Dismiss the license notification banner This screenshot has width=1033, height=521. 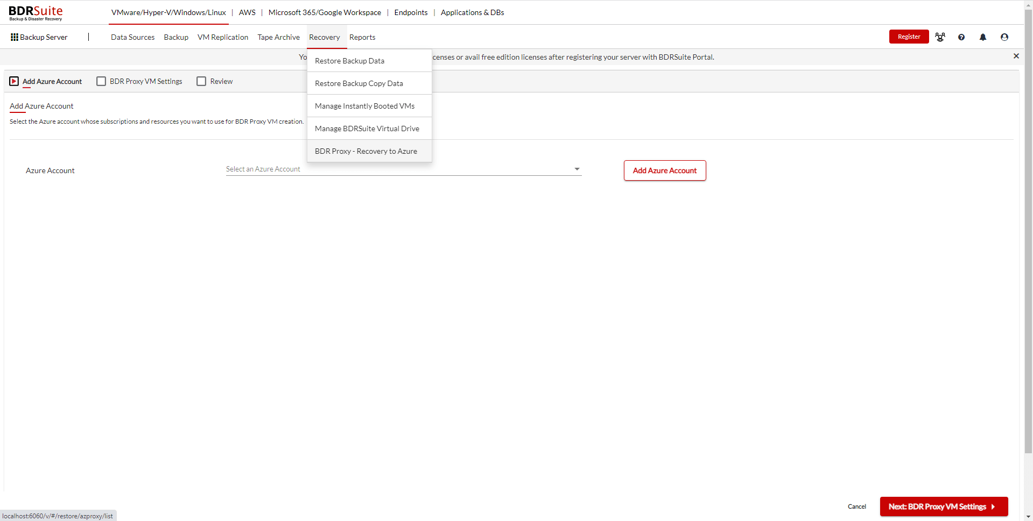pyautogui.click(x=1016, y=56)
